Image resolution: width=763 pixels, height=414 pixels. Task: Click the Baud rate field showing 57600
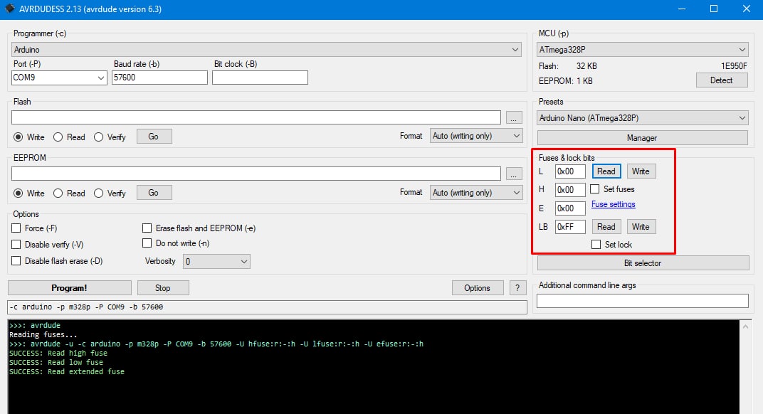pyautogui.click(x=159, y=78)
